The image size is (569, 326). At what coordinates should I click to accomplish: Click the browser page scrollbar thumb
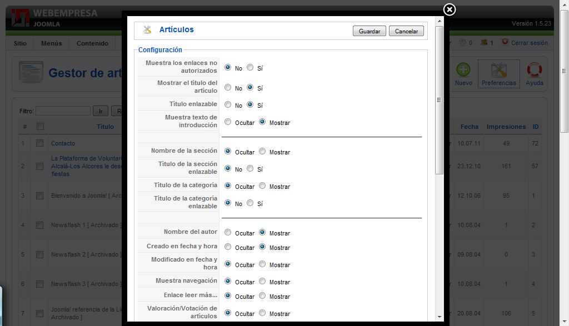pyautogui.click(x=564, y=72)
